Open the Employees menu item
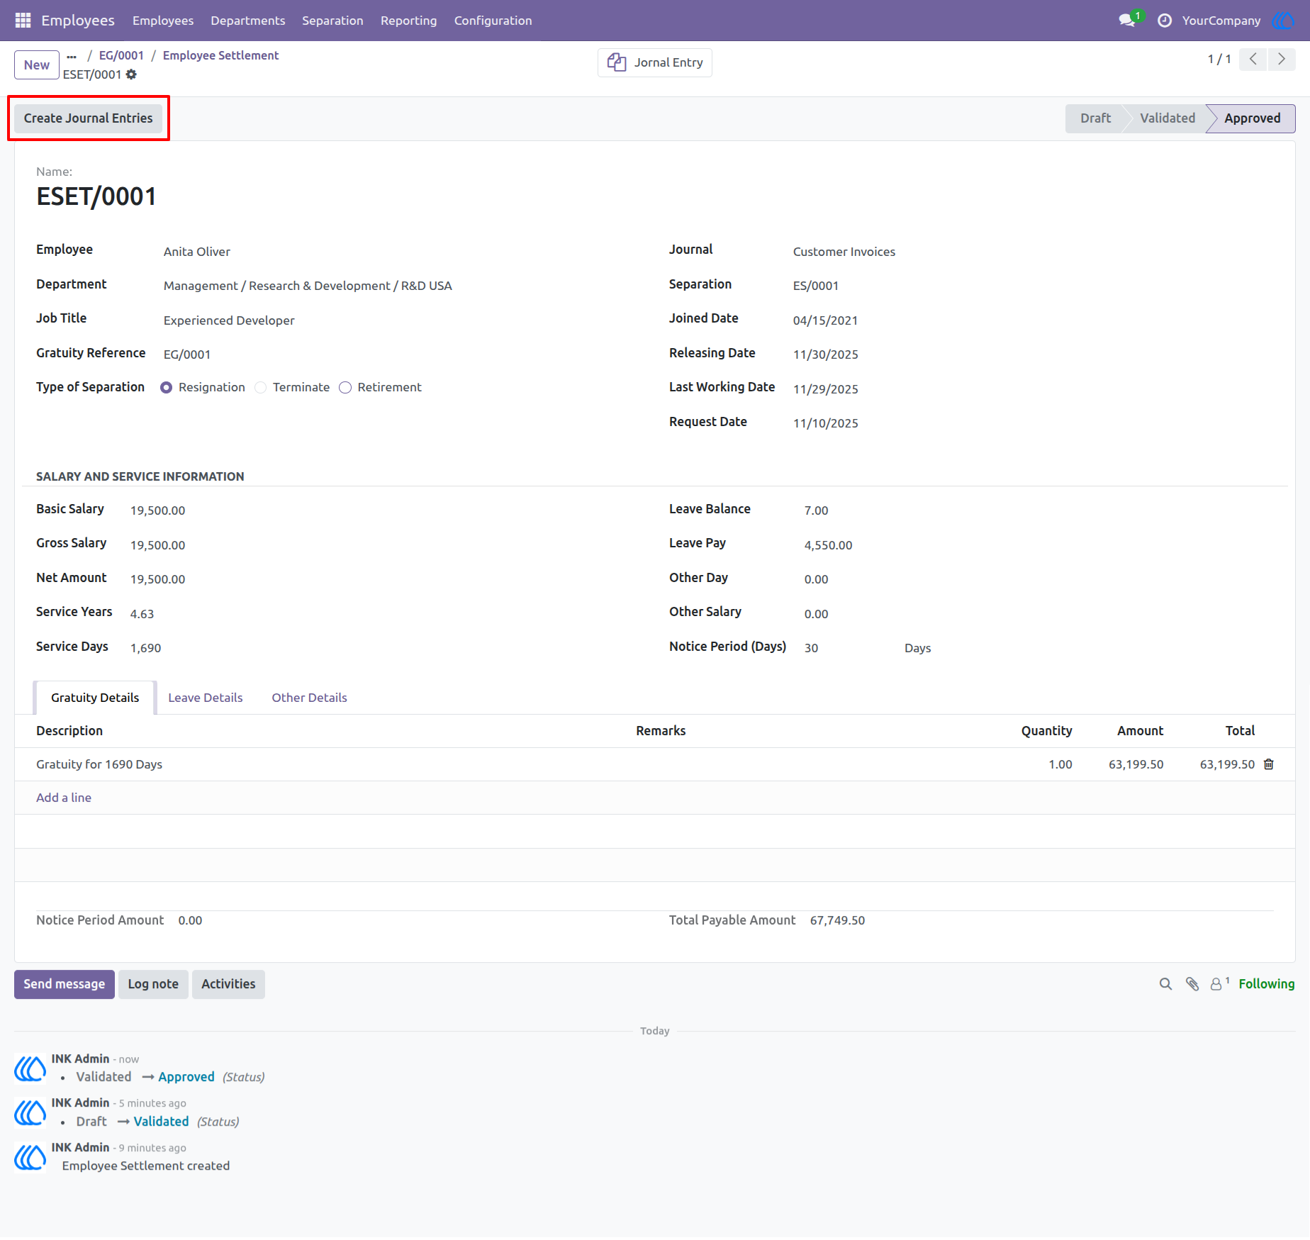Screen dimensions: 1310x1240 [x=163, y=21]
